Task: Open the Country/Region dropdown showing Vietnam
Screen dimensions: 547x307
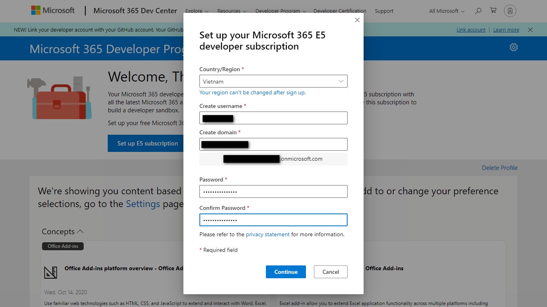Action: click(x=273, y=81)
